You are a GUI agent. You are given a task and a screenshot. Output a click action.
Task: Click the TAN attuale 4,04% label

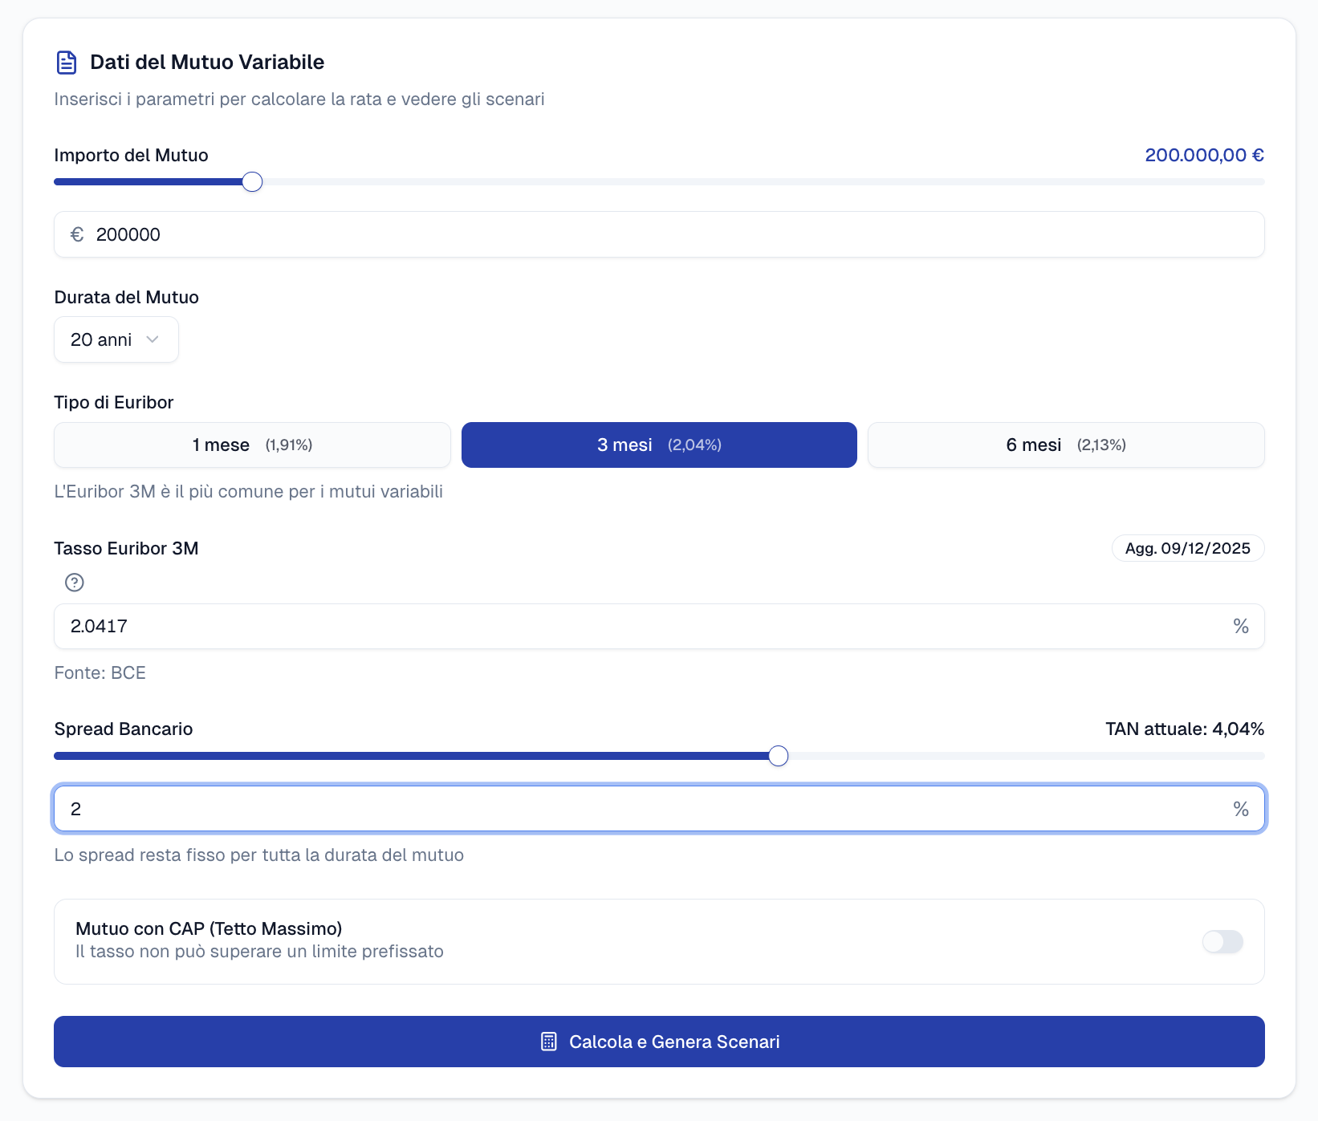(x=1184, y=729)
